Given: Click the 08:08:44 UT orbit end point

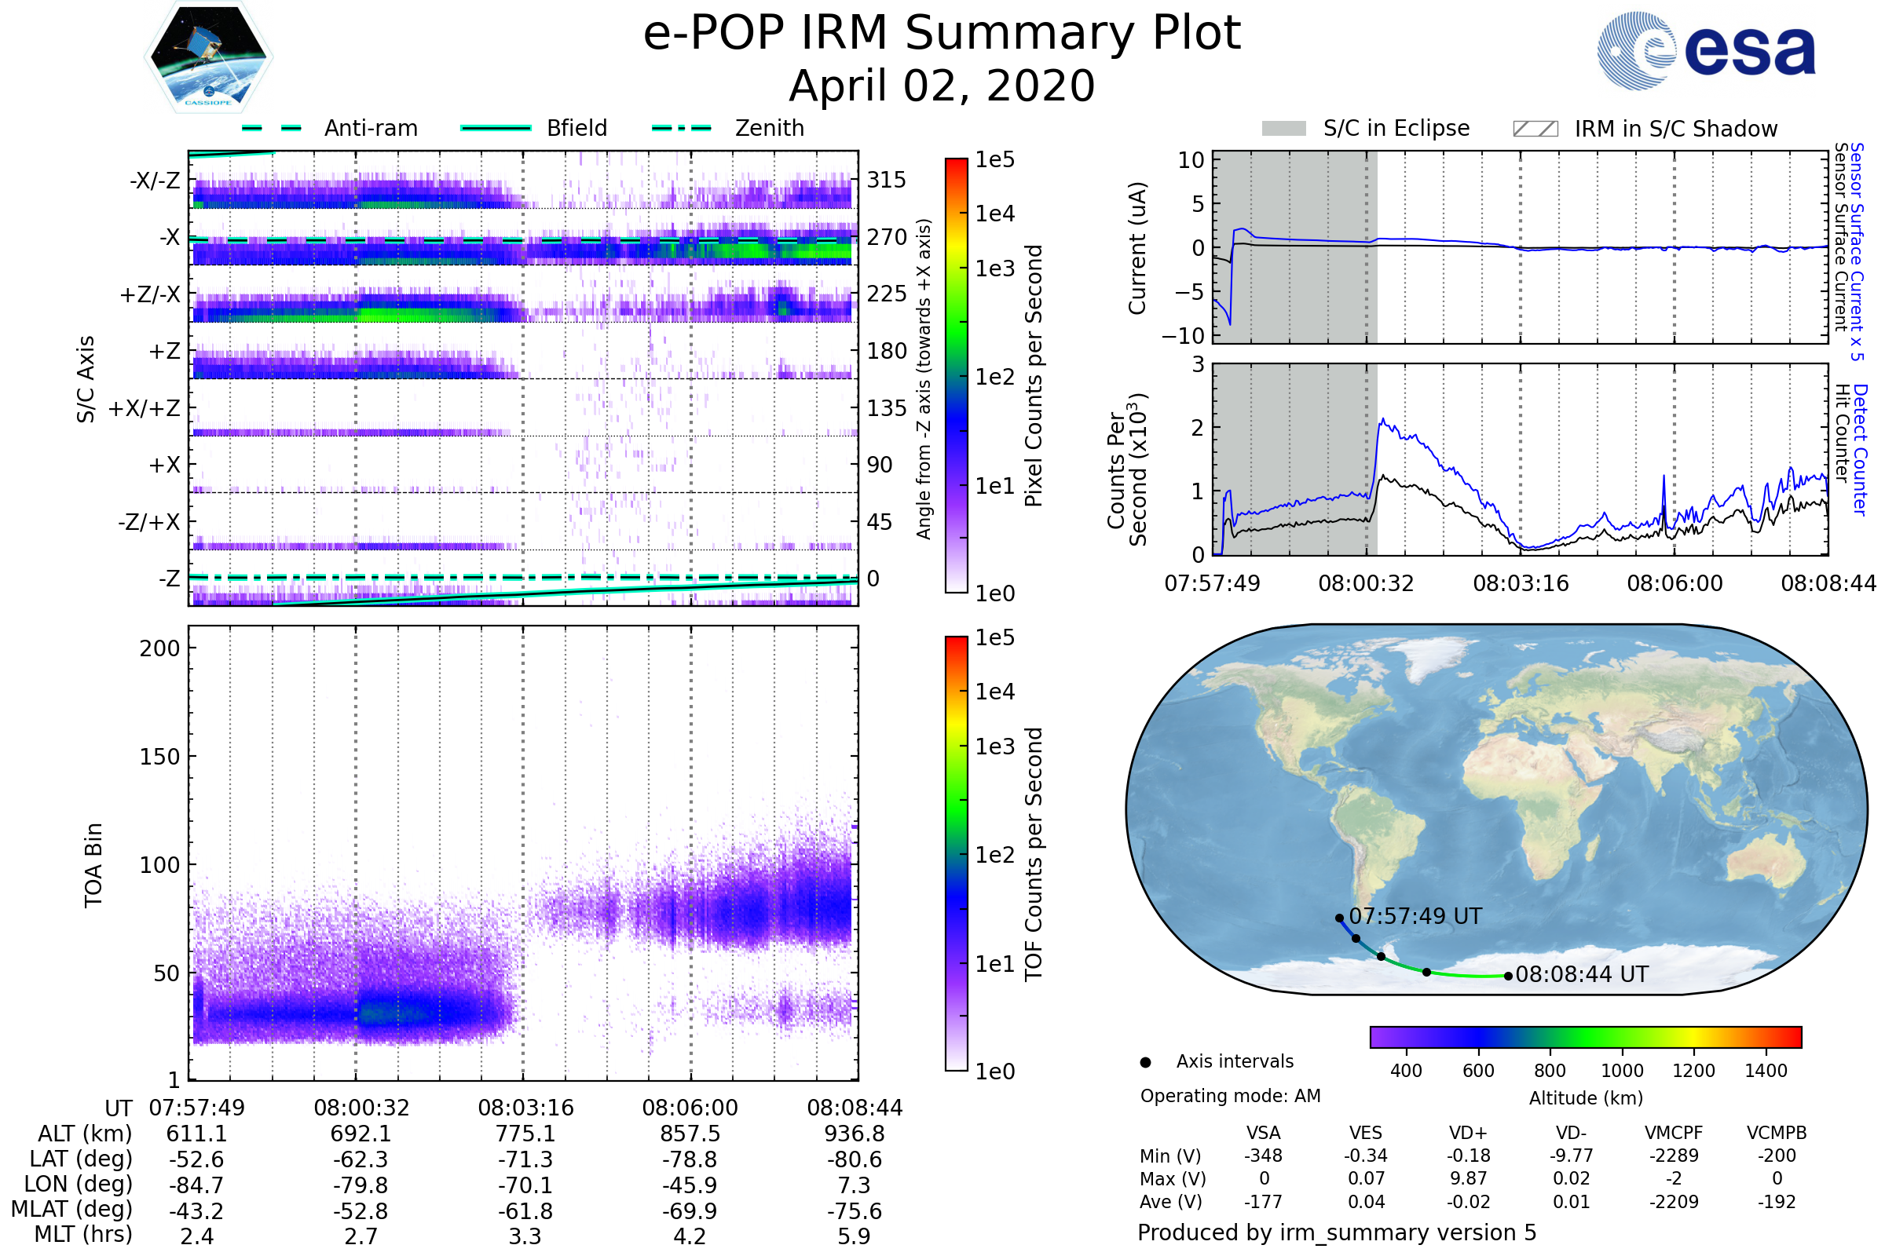Looking at the screenshot, I should click(1508, 976).
